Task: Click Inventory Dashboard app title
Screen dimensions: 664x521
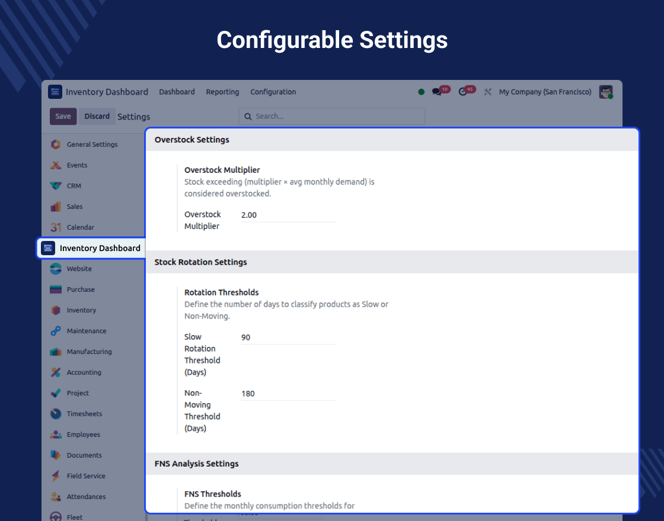Action: (x=107, y=92)
